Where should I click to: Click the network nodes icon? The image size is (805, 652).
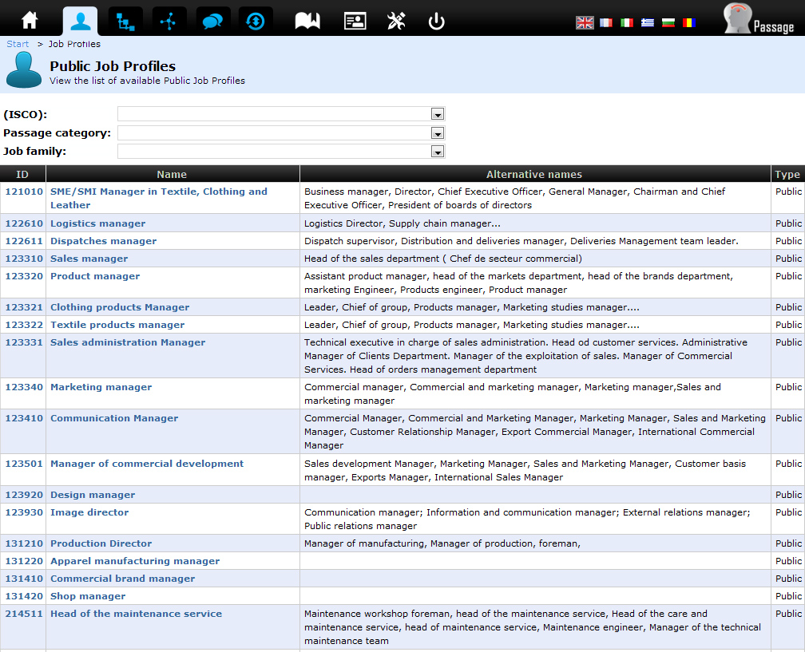click(169, 21)
